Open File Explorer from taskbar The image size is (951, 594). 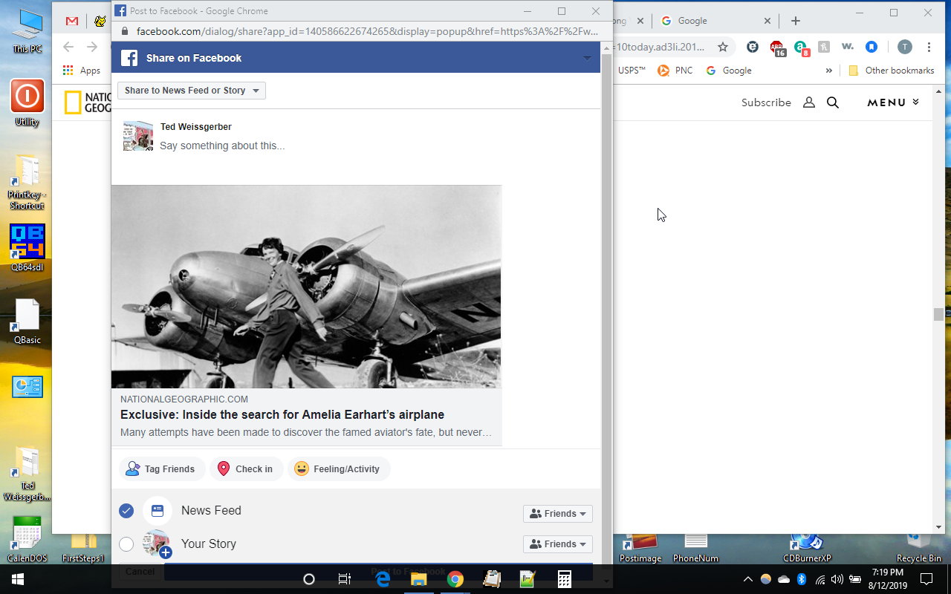click(419, 579)
